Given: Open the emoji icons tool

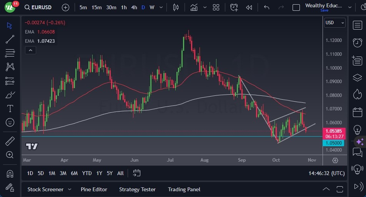Looking at the screenshot, I should pyautogui.click(x=10, y=122).
